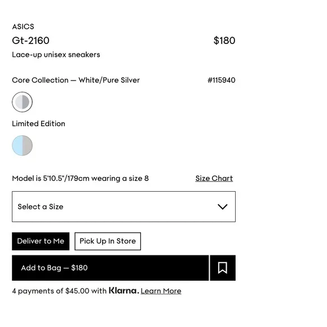Click the model height and size text
The width and height of the screenshot is (327, 327).
[x=80, y=178]
